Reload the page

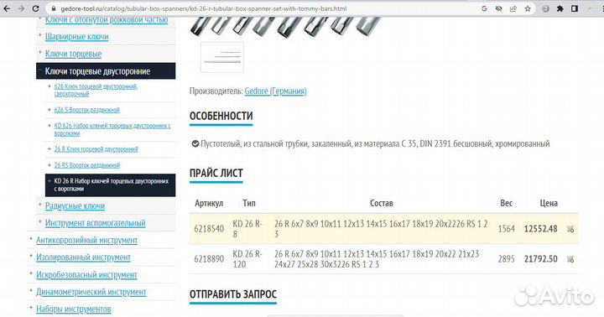pos(35,8)
